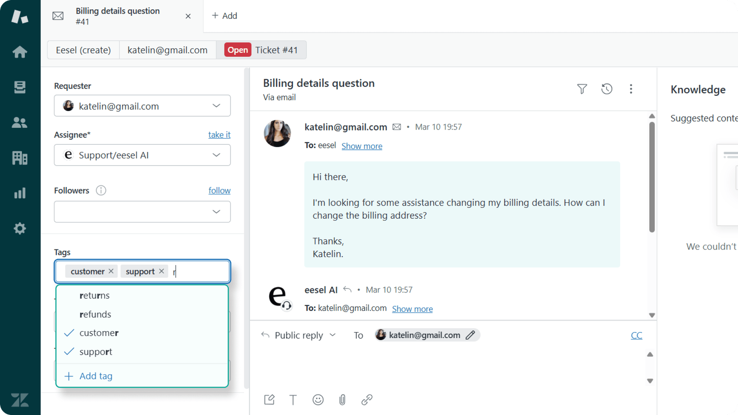The width and height of the screenshot is (738, 415).
Task: Open the Customers list icon
Action: pos(20,123)
